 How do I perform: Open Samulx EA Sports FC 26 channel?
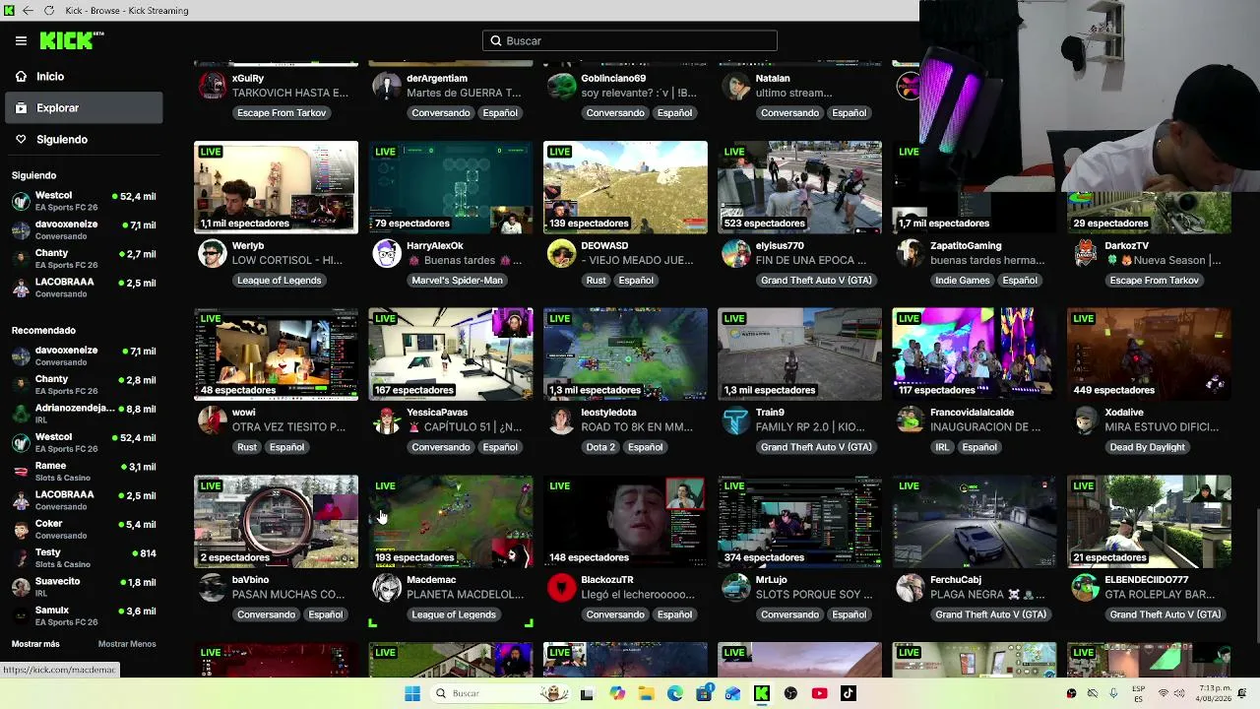pos(84,615)
